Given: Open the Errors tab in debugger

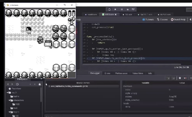Looking at the screenshot, I should [x=107, y=73].
